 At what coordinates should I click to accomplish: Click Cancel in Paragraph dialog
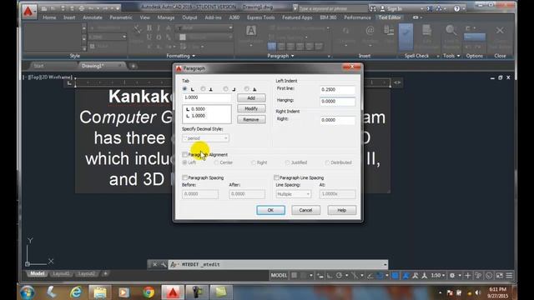point(306,210)
